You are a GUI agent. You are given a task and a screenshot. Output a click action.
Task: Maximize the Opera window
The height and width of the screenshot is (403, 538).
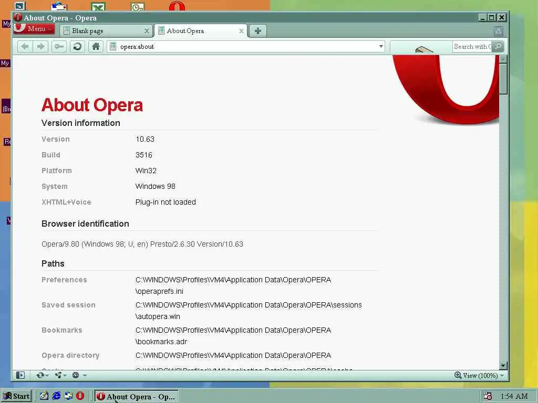click(x=492, y=17)
